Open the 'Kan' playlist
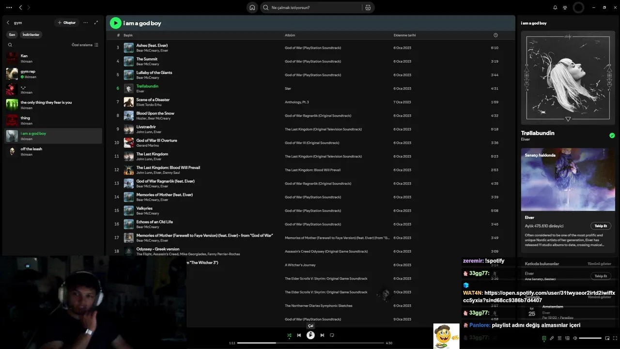The image size is (620, 349). (x=54, y=58)
